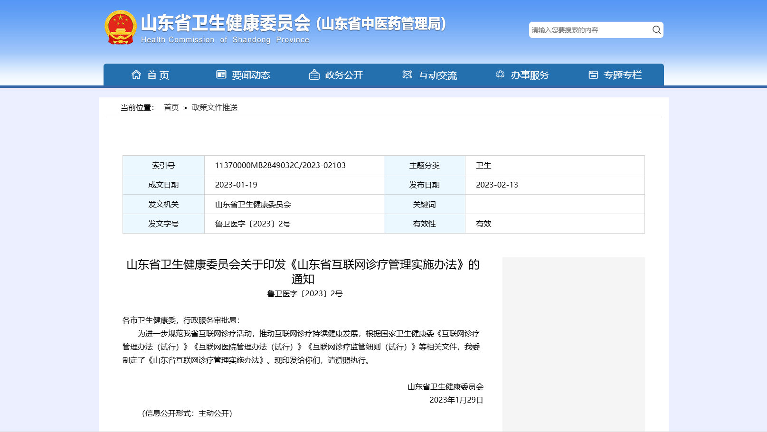Image resolution: width=767 pixels, height=432 pixels.
Task: Click the news icon beside 要闻动态
Action: tap(221, 75)
